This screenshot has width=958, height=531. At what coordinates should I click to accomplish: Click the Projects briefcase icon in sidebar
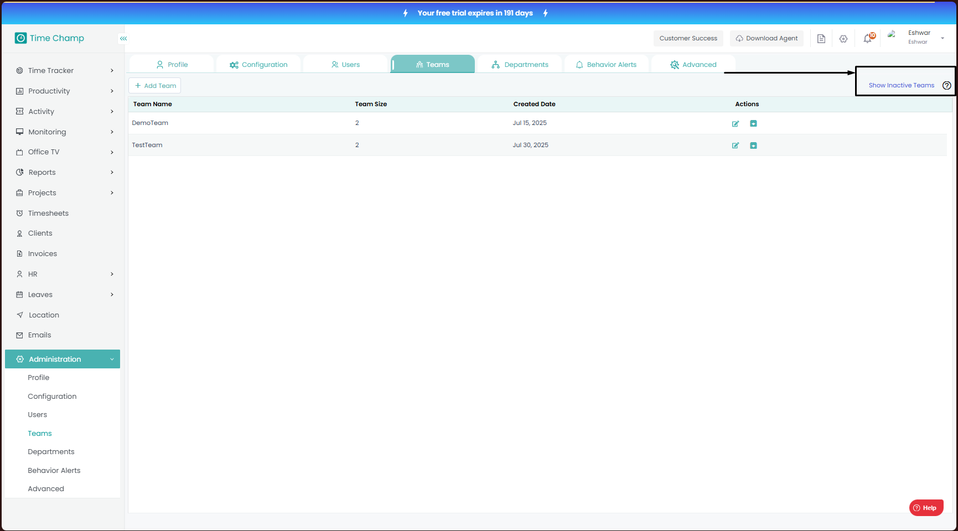19,193
